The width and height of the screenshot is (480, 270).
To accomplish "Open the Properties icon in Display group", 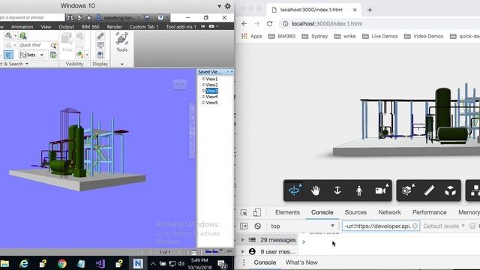I will [100, 55].
